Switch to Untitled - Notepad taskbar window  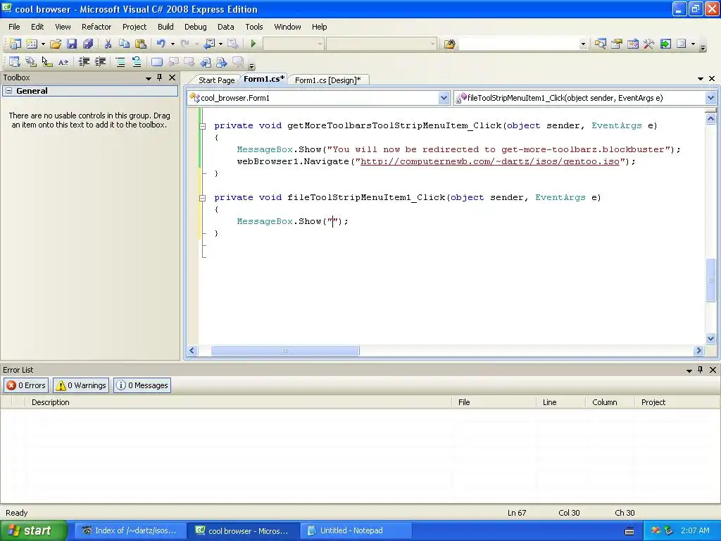356,530
